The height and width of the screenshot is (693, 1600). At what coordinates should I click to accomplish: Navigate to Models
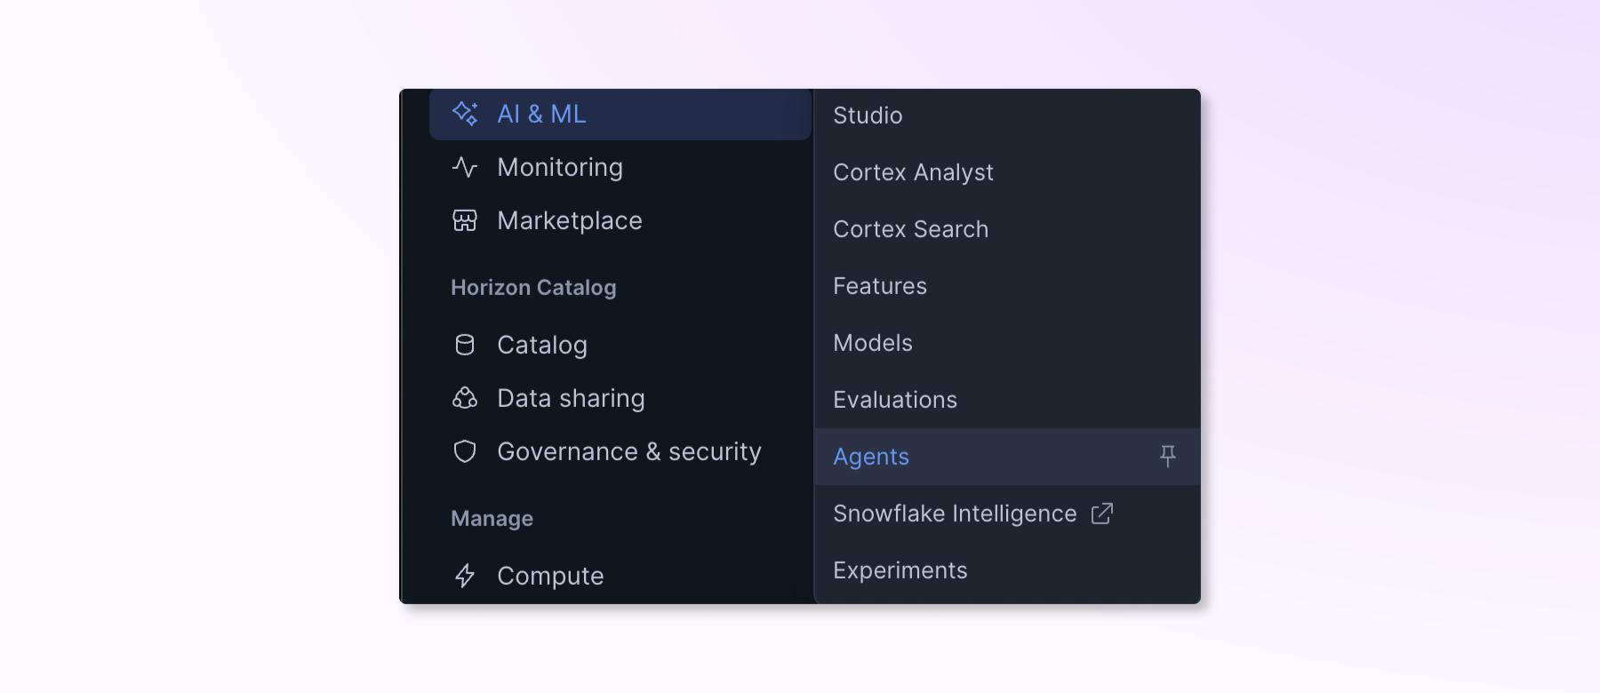click(873, 343)
